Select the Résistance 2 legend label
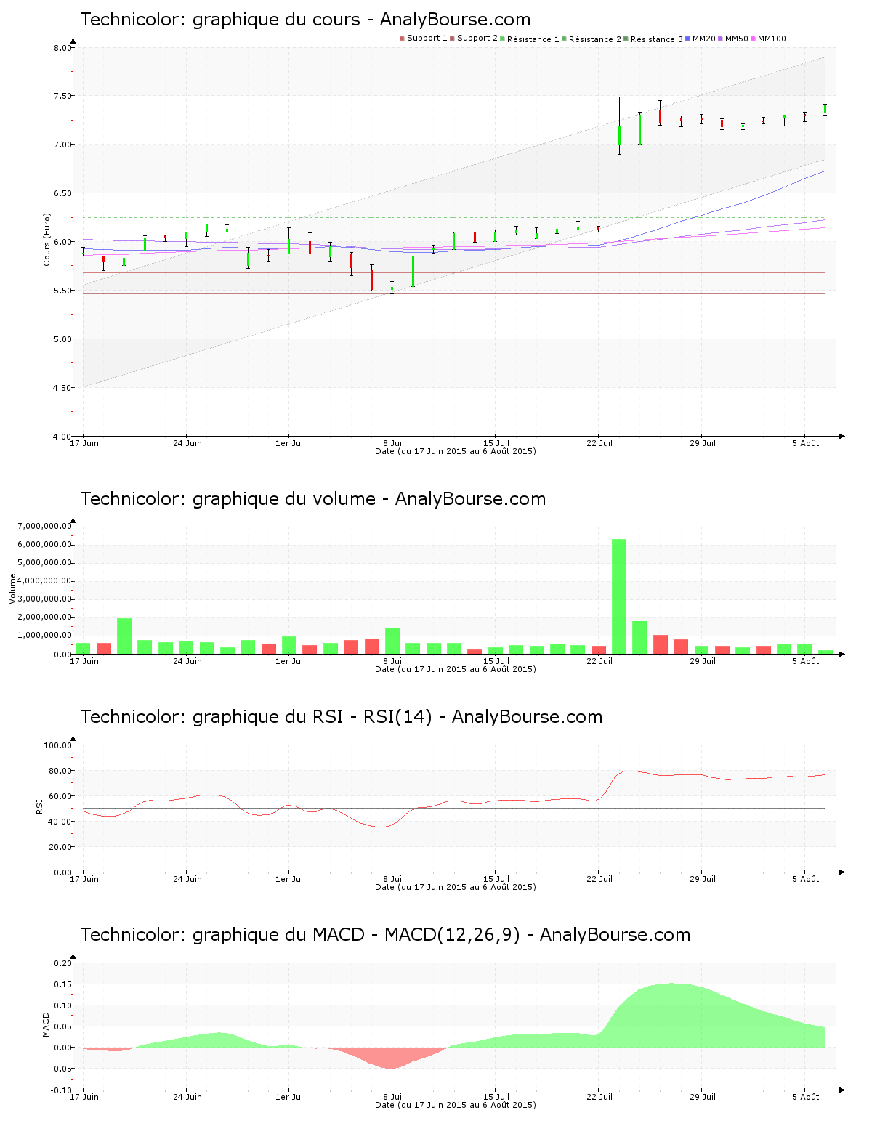The height and width of the screenshot is (1126, 872). click(595, 39)
